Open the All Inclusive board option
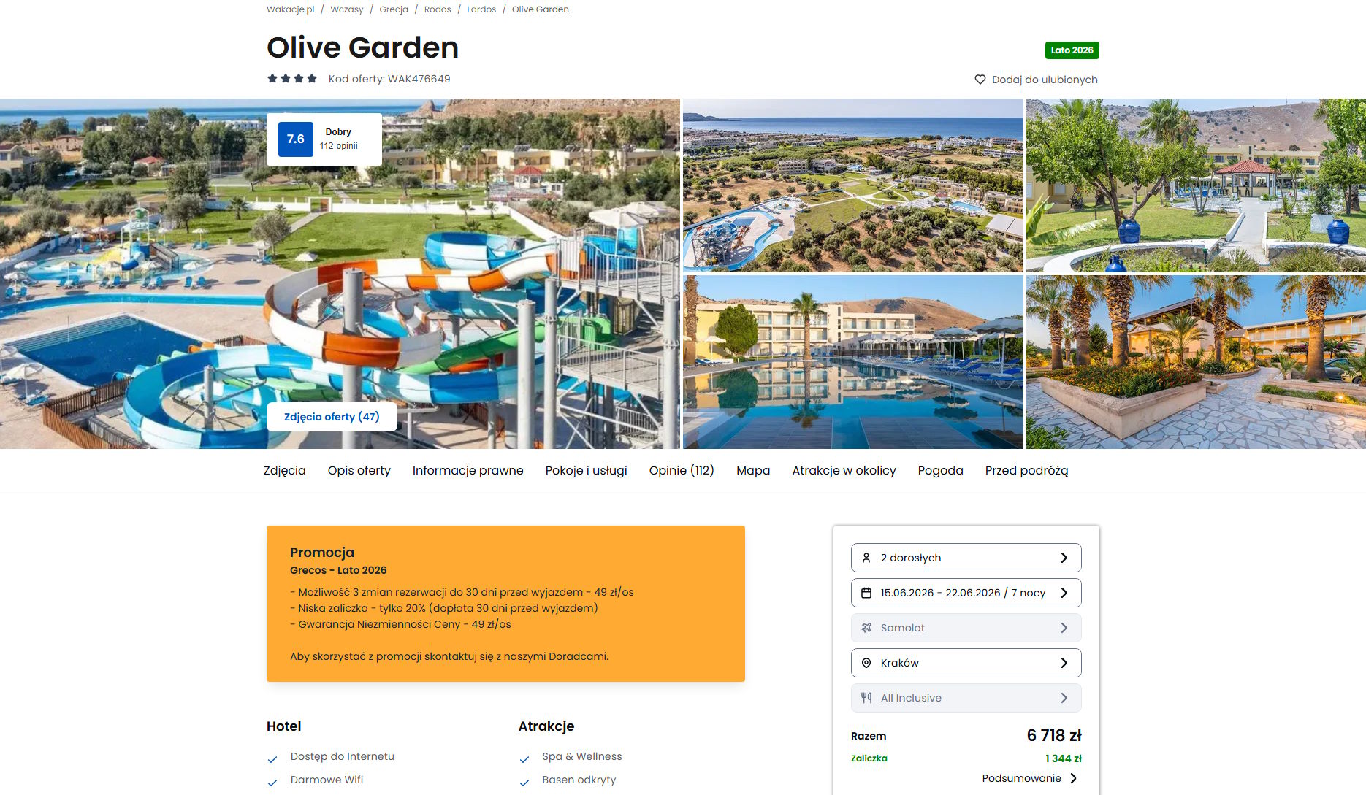The width and height of the screenshot is (1366, 795). (966, 698)
